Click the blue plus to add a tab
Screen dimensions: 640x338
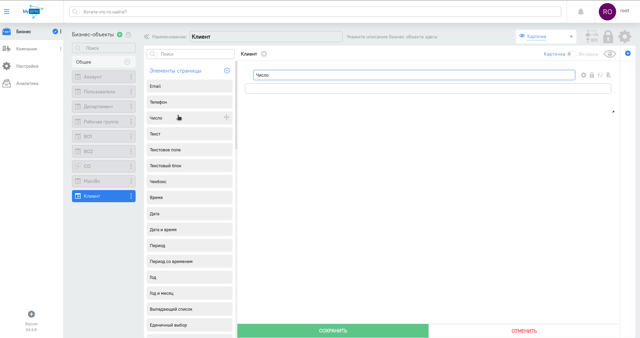(628, 53)
